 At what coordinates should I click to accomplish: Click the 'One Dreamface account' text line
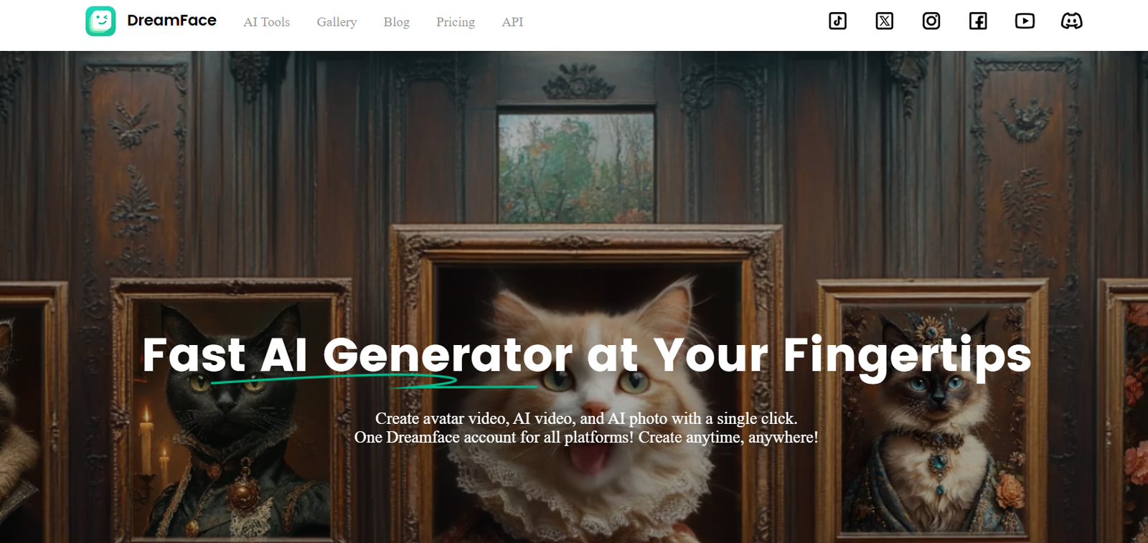point(586,437)
